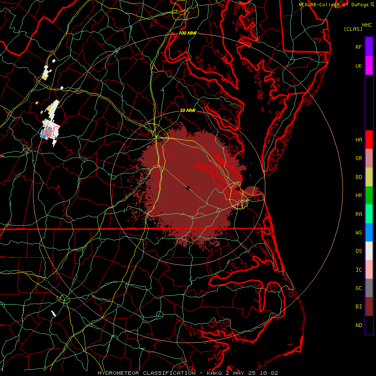Click the RF purple legend swatch

point(369,47)
